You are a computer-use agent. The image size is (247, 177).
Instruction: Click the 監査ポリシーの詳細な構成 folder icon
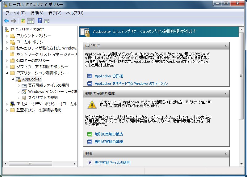pos(12,110)
